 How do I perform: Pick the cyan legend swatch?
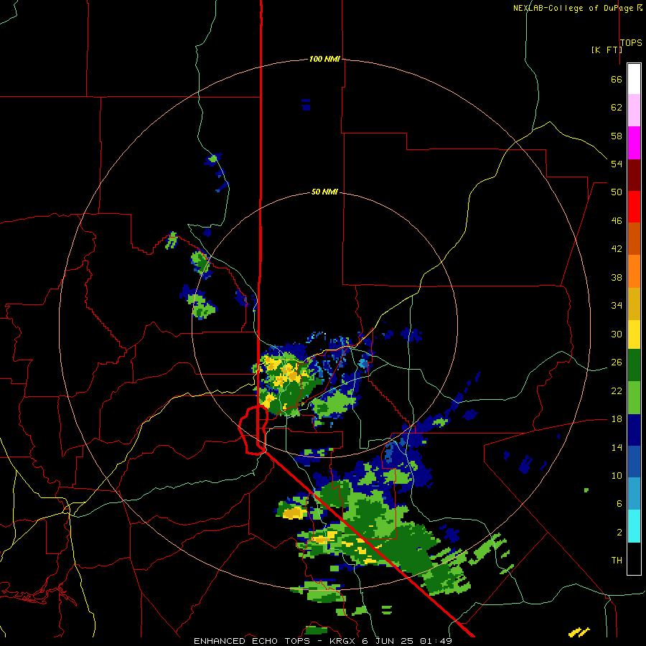pyautogui.click(x=634, y=526)
